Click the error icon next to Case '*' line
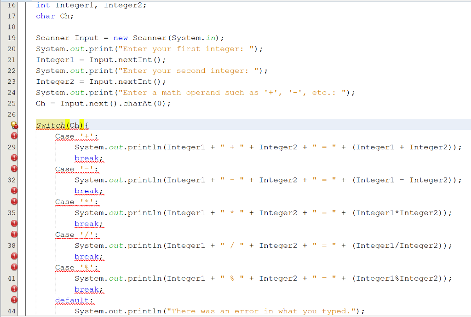The height and width of the screenshot is (317, 471). coord(13,202)
